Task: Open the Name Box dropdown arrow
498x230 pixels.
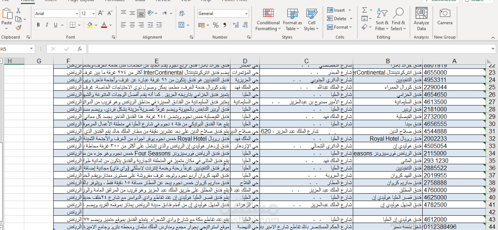Action: (x=31, y=49)
